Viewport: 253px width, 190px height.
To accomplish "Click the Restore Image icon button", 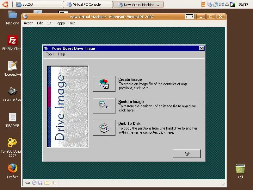I will (104, 106).
